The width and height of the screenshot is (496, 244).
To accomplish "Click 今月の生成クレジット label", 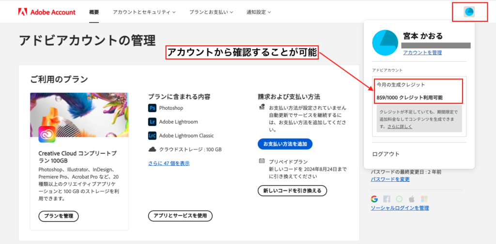I will [x=401, y=85].
